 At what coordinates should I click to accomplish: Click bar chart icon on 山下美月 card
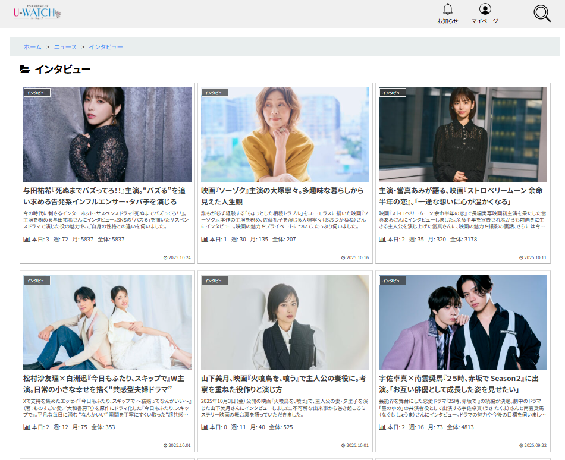point(205,427)
